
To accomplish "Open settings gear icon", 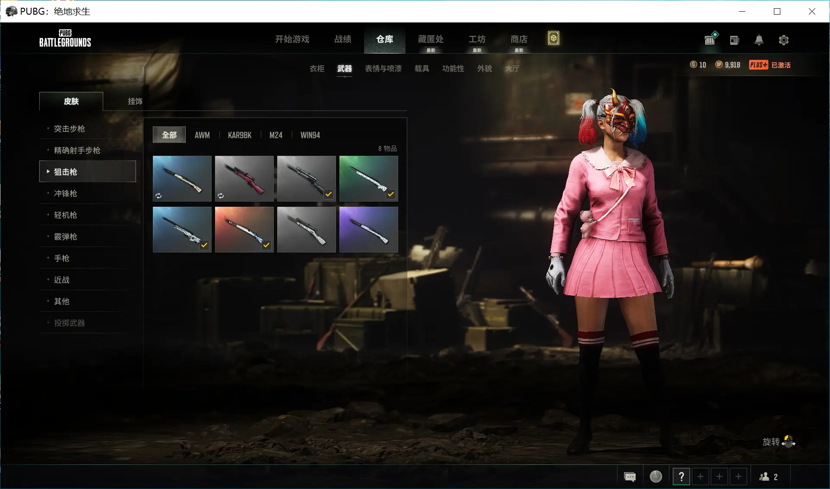I will [x=783, y=40].
